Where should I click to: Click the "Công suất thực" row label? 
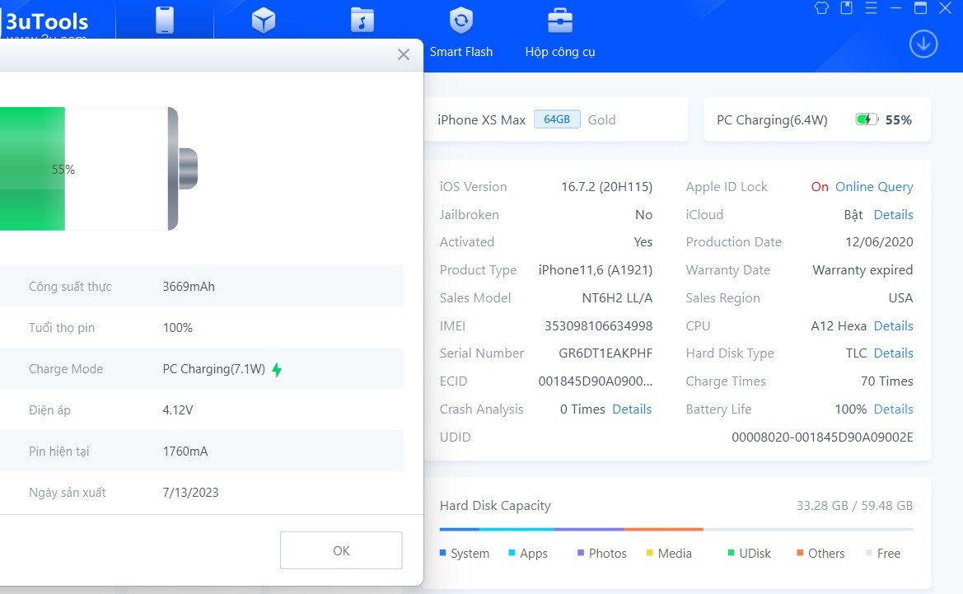point(70,286)
